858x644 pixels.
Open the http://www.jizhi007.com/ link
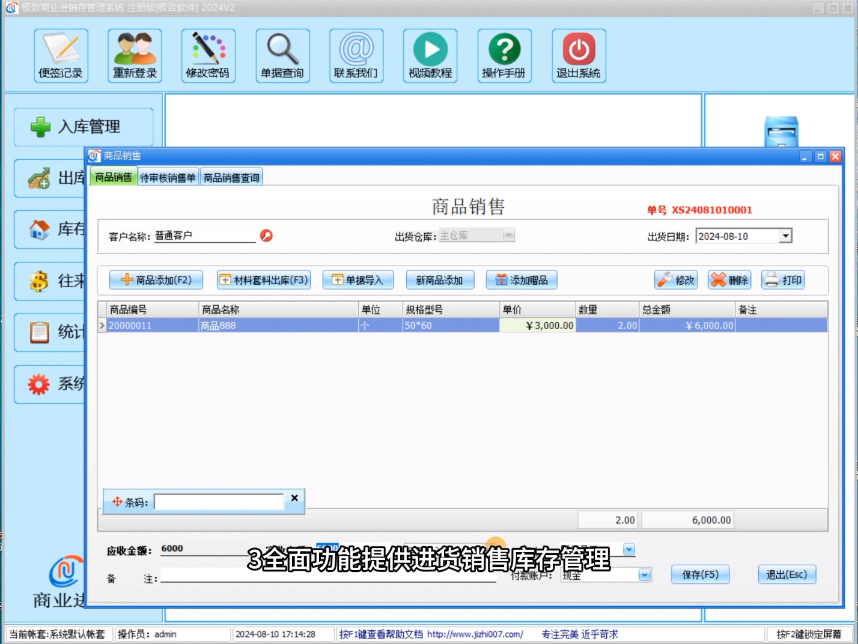click(475, 634)
